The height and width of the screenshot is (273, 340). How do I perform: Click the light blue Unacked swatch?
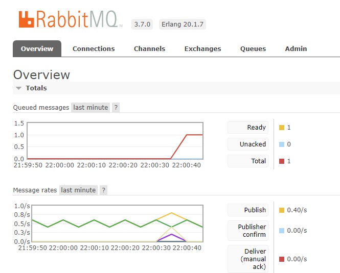click(x=281, y=144)
